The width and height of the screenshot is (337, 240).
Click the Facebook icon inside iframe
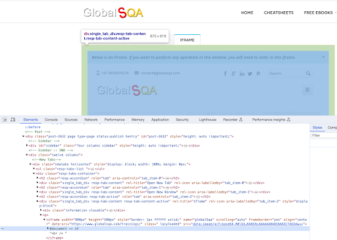(x=225, y=74)
